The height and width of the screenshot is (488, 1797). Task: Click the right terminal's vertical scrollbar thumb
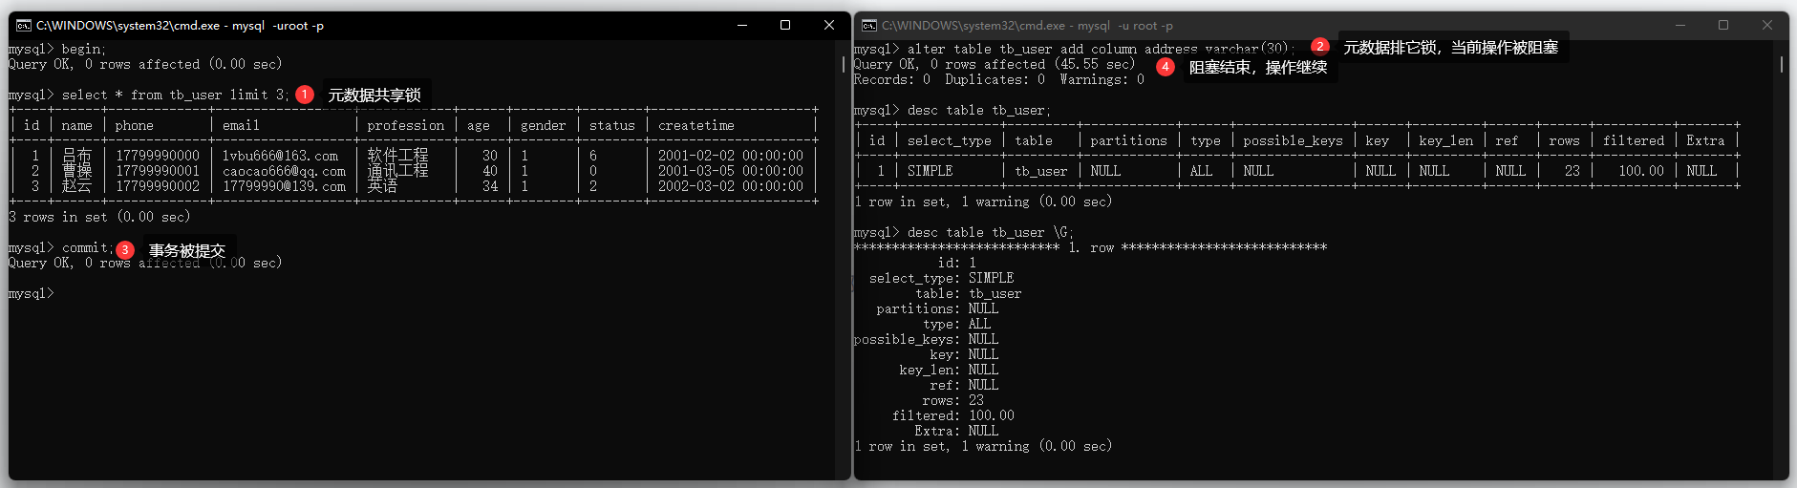1782,64
